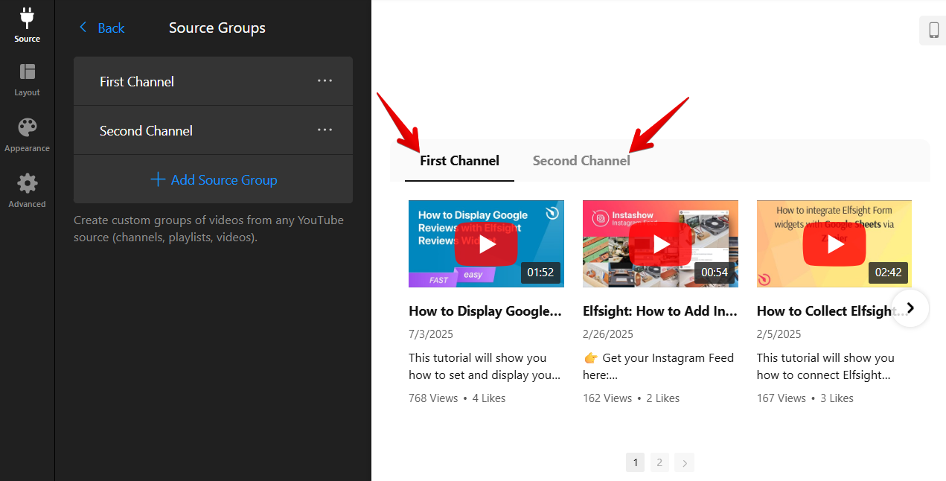The image size is (946, 481).
Task: Click the 'Create custom groups of videos' help text
Action: [x=208, y=229]
